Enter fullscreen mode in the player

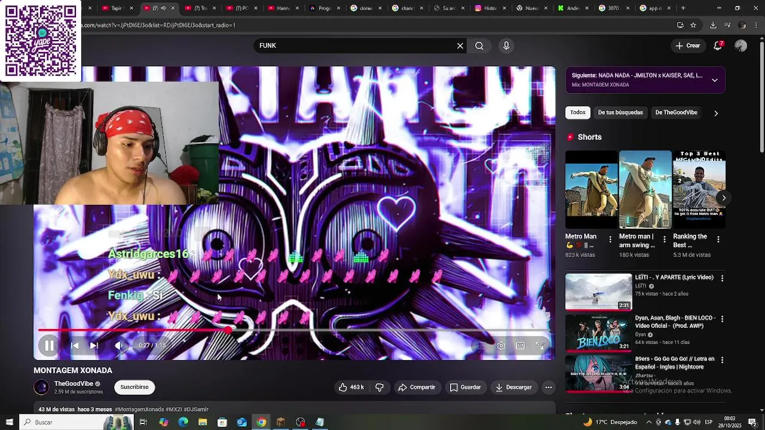click(x=540, y=345)
